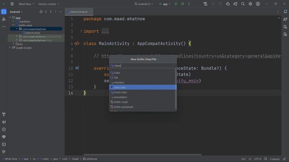Select MainActivity in project tree

[33, 33]
